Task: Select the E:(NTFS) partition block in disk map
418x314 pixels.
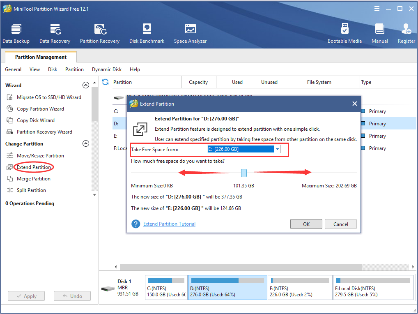Action: click(300, 288)
